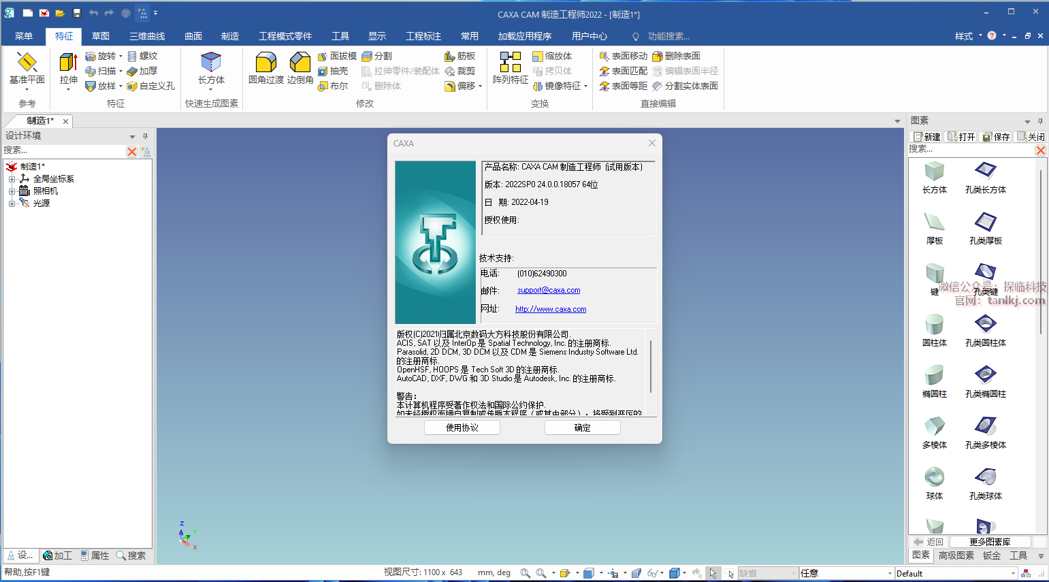Viewport: 1049px width, 582px height.
Task: Click the 自定义孔 custom hole tool
Action: tap(151, 86)
